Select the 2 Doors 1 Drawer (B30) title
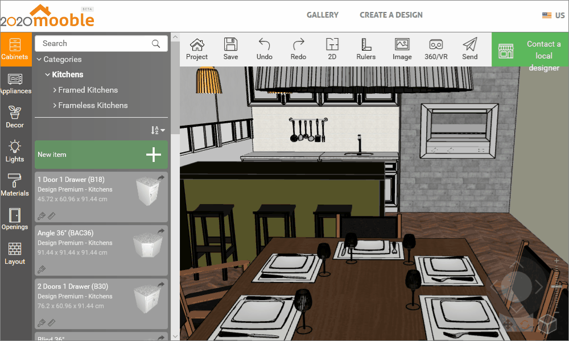The width and height of the screenshot is (569, 341). tap(73, 286)
